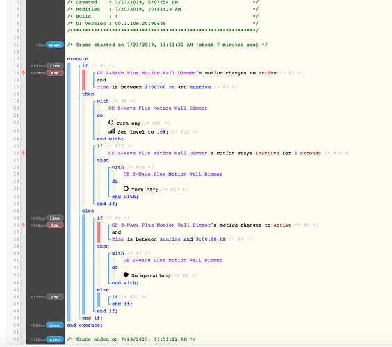Click the red 3ms timing badge
392x347 pixels.
55,225
